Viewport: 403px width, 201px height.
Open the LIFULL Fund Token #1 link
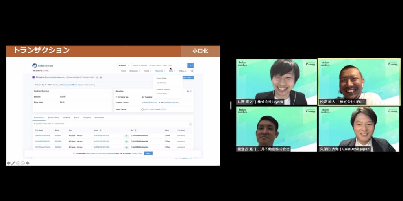point(155,109)
